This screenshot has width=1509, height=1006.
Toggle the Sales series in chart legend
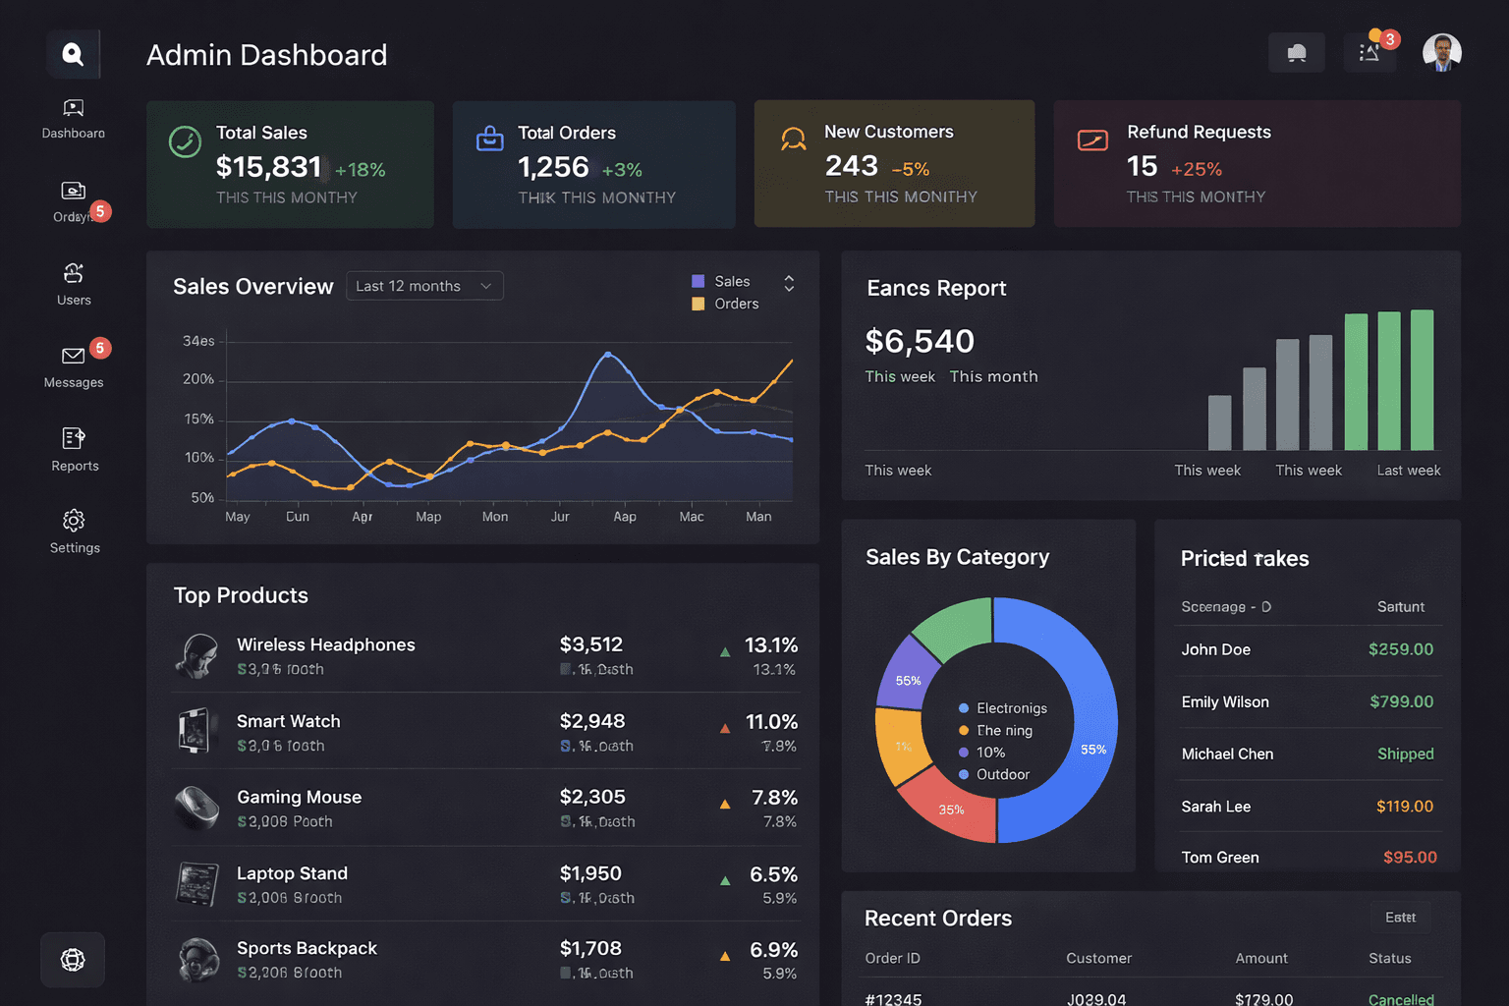[x=722, y=282]
